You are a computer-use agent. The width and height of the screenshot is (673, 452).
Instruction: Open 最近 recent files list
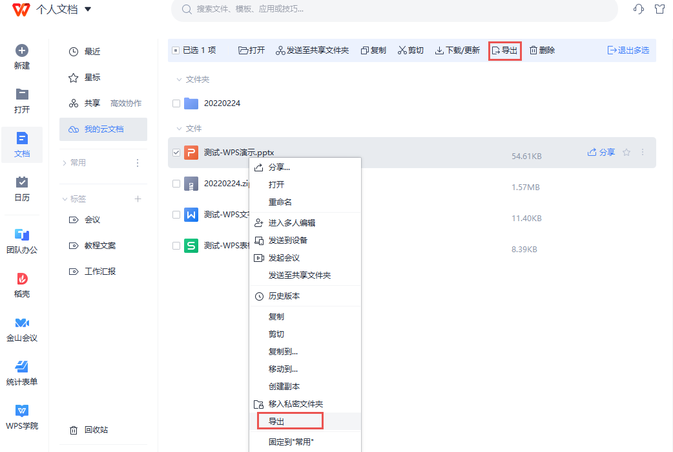tap(85, 52)
